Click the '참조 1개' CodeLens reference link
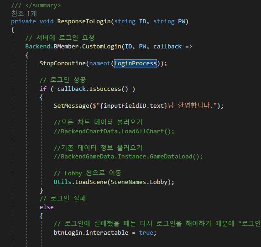This screenshot has width=261, height=247. (24, 14)
